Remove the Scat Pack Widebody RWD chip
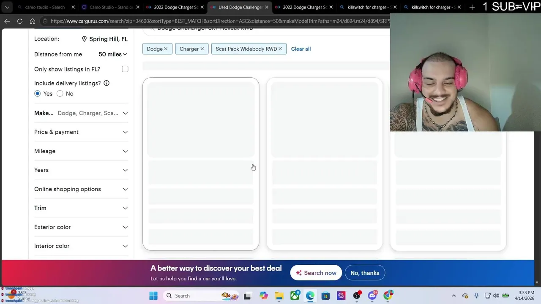This screenshot has height=304, width=541. point(280,49)
